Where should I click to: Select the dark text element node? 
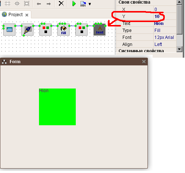100,30
